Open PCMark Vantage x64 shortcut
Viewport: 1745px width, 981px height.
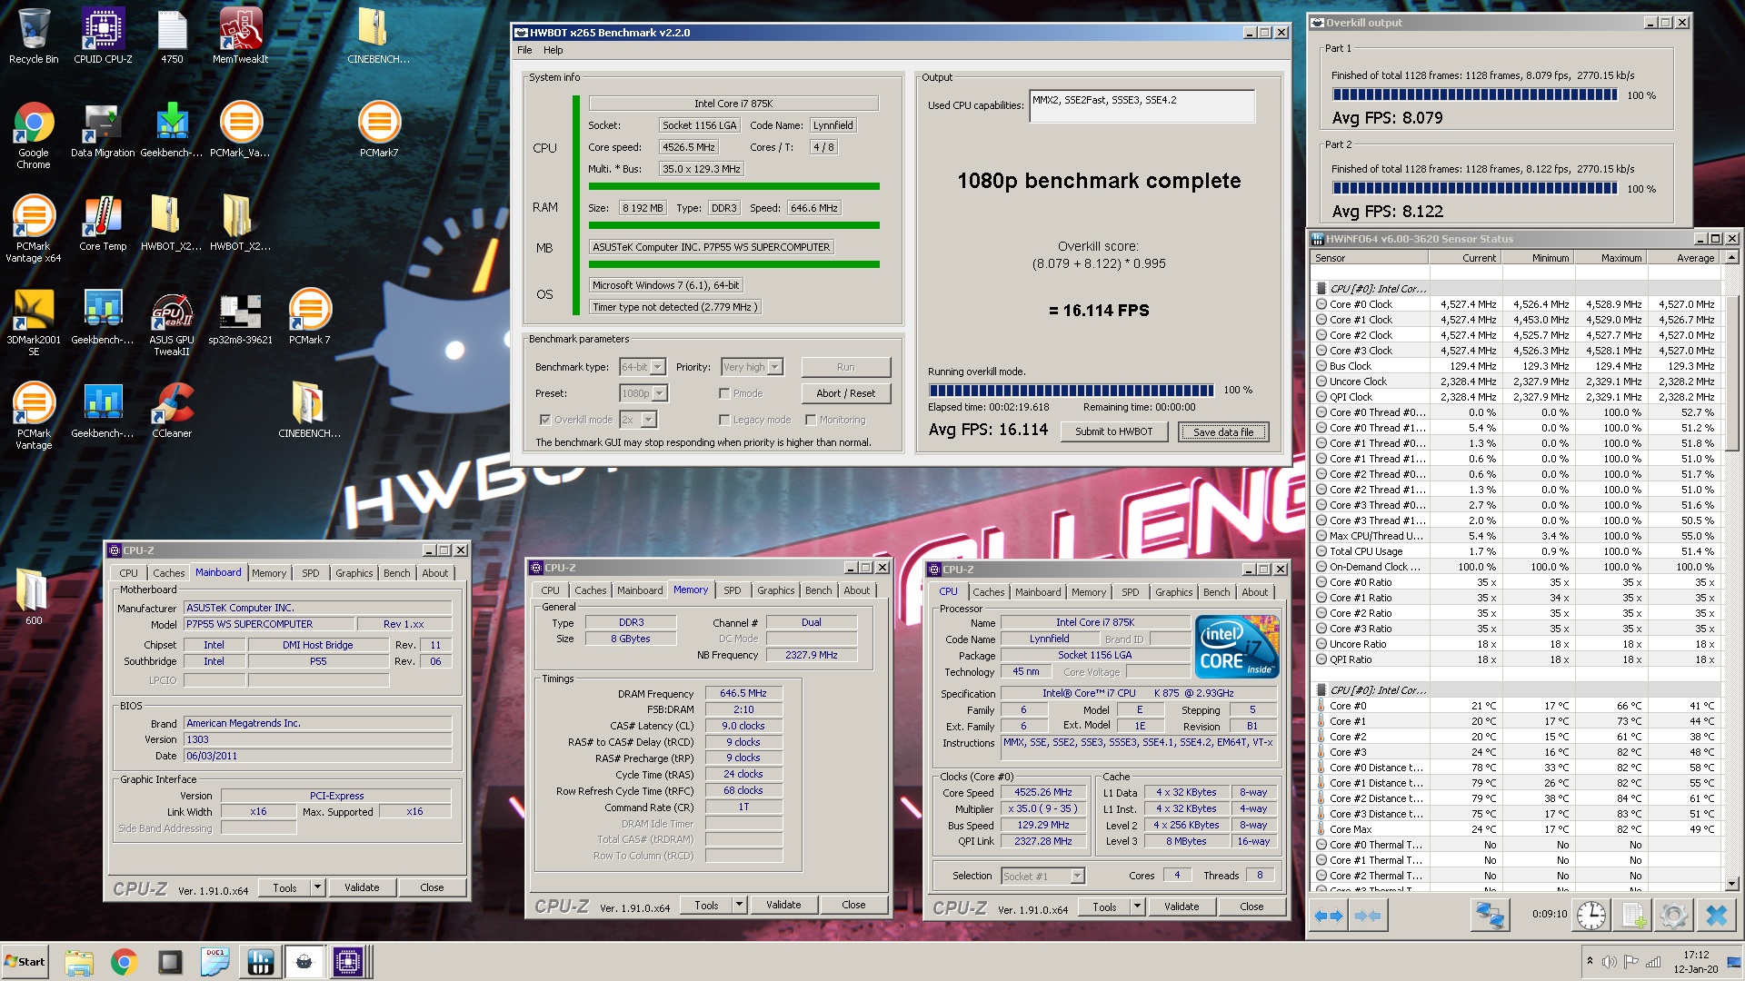(x=34, y=229)
